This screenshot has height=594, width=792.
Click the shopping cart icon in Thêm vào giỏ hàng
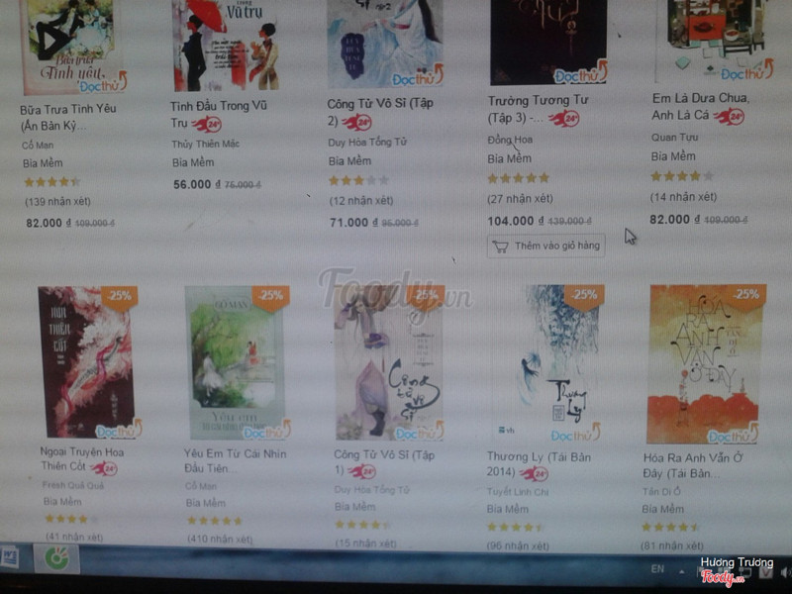500,247
